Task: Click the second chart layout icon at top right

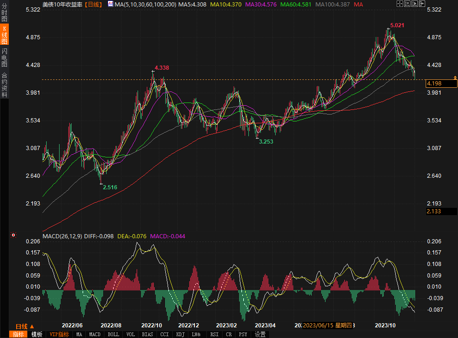Action: (x=408, y=4)
